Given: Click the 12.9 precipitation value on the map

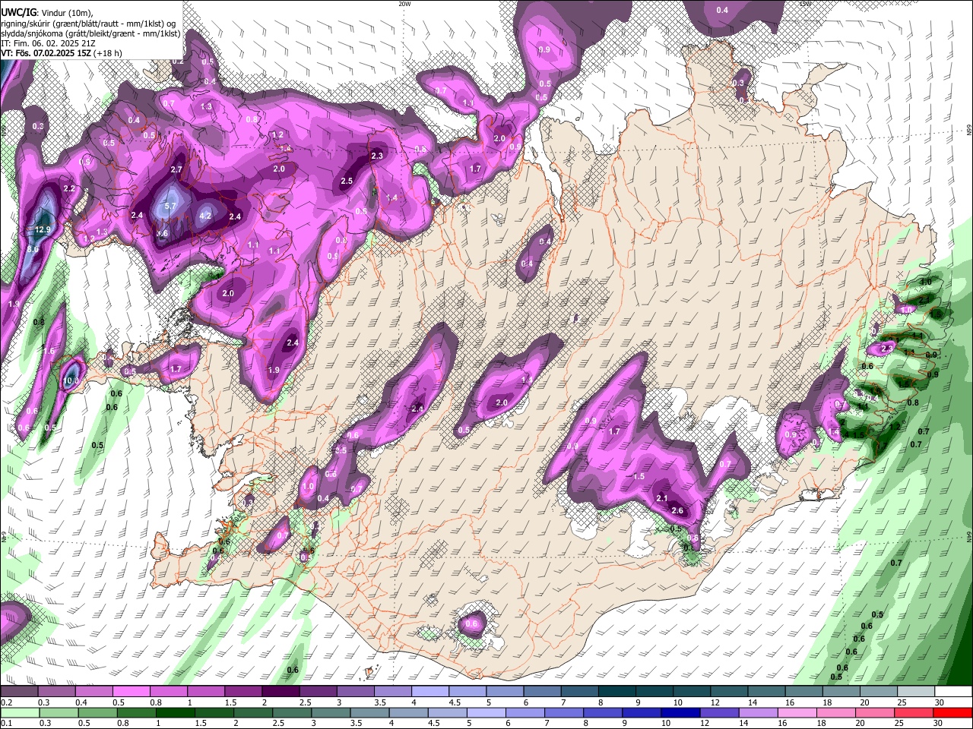Looking at the screenshot, I should click(43, 230).
